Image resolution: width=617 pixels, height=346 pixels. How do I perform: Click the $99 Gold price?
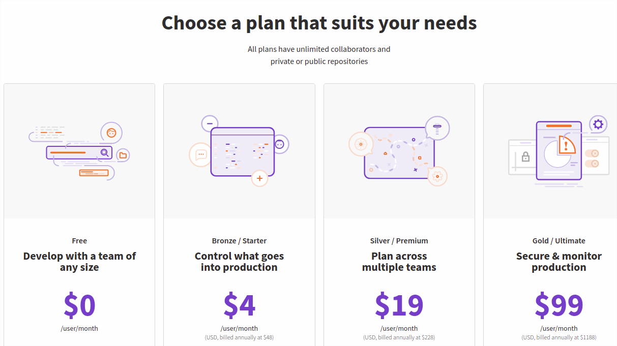tap(559, 305)
